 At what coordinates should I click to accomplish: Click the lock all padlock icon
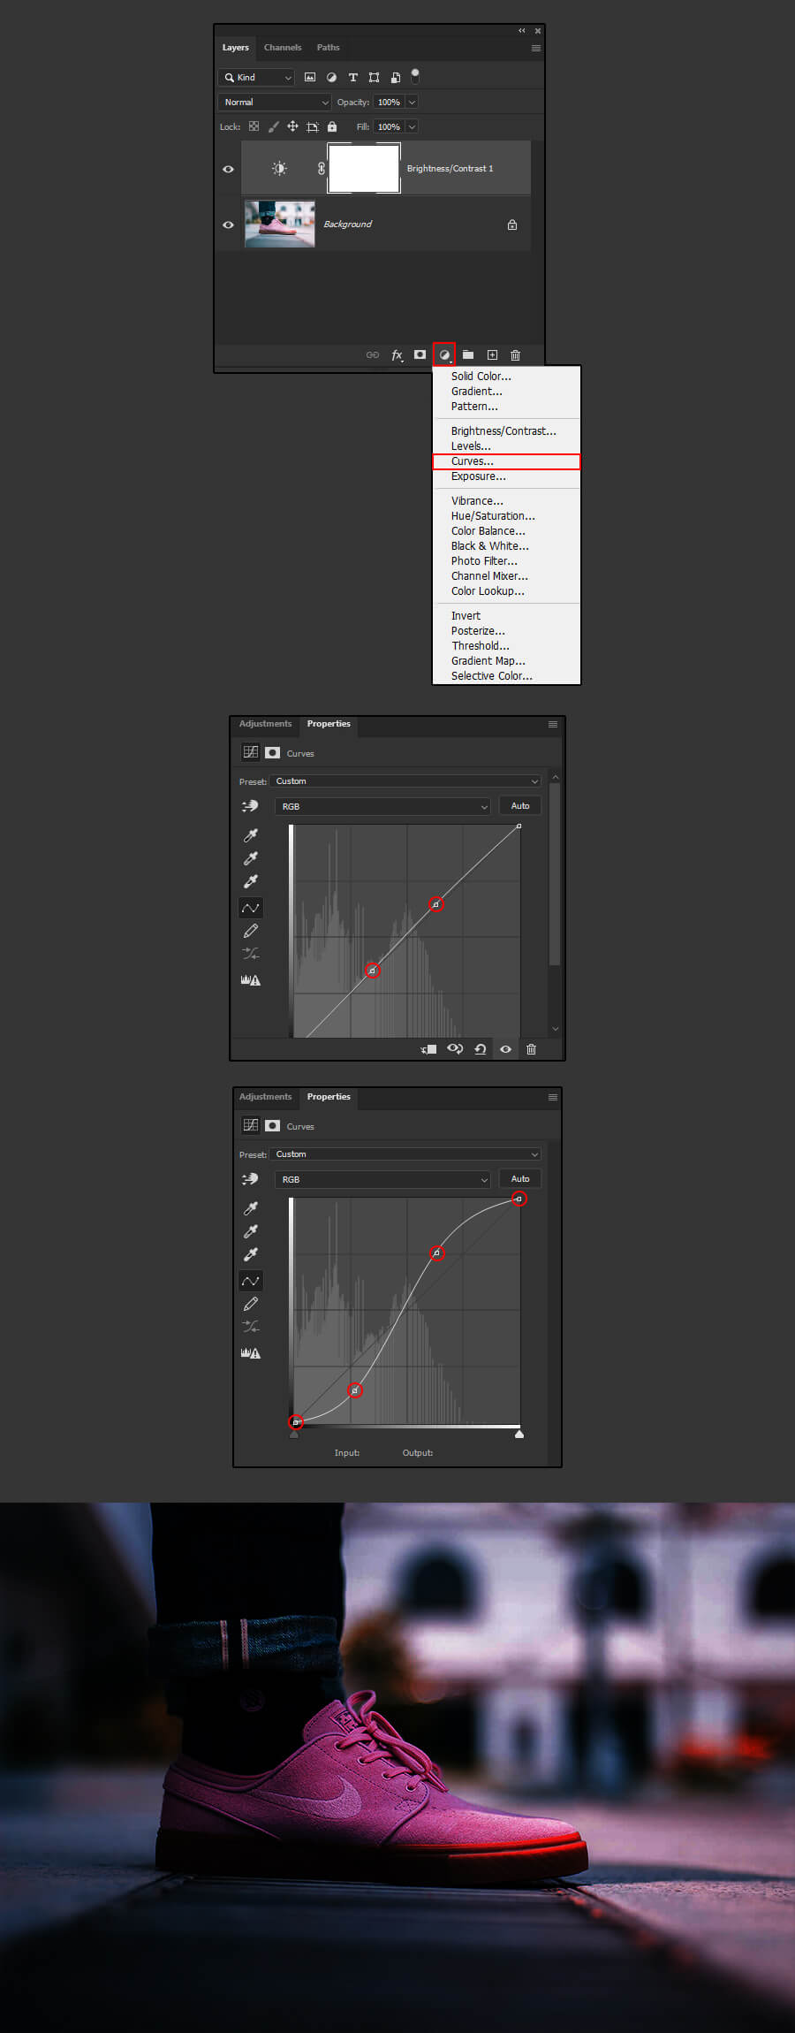[332, 127]
